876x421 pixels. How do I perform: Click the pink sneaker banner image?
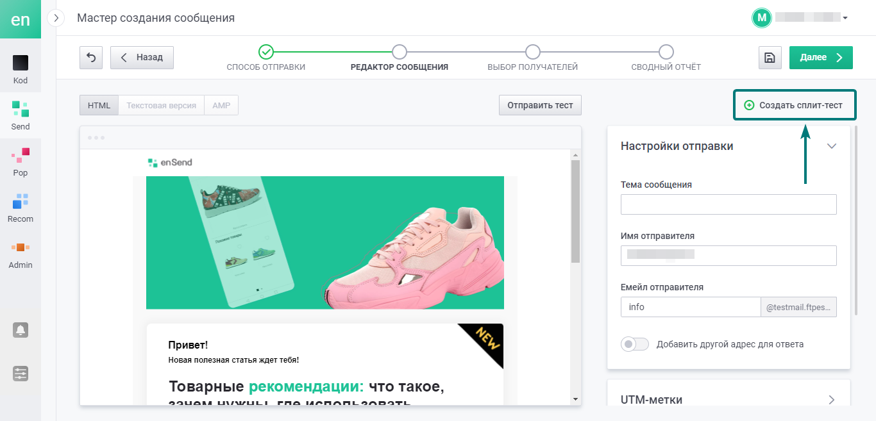pyautogui.click(x=325, y=243)
